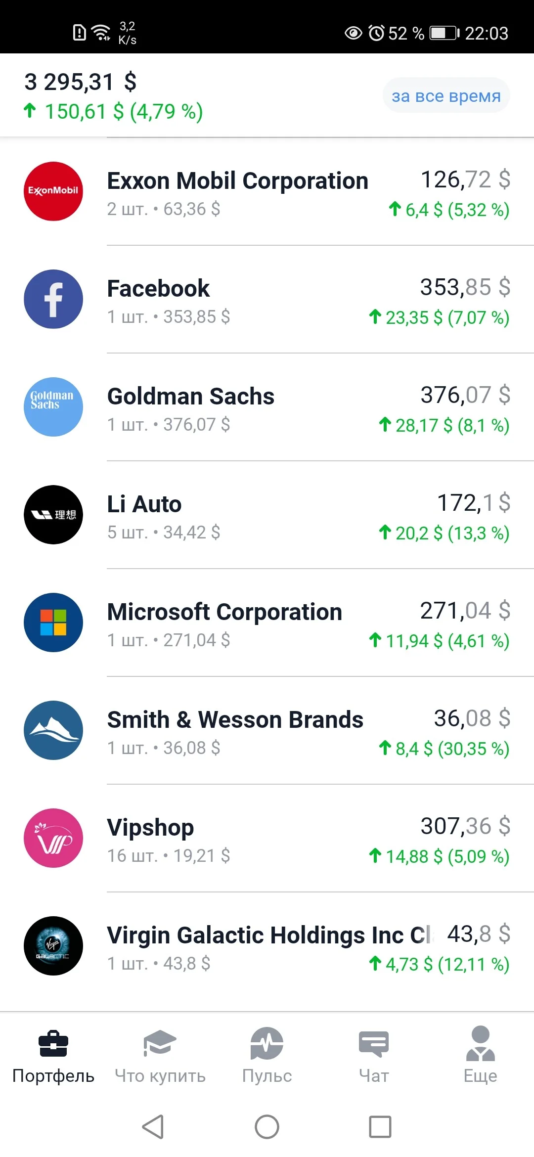This screenshot has height=1157, width=534.
Task: Tap the Facebook logo icon
Action: [53, 299]
